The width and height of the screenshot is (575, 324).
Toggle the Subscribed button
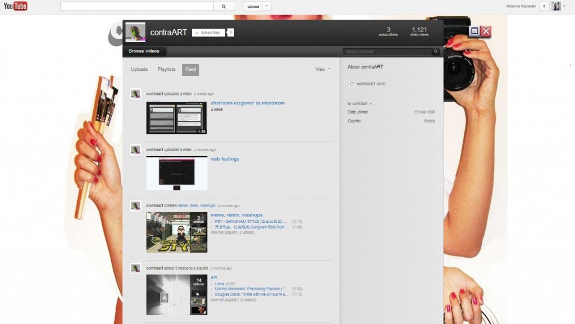[x=208, y=33]
